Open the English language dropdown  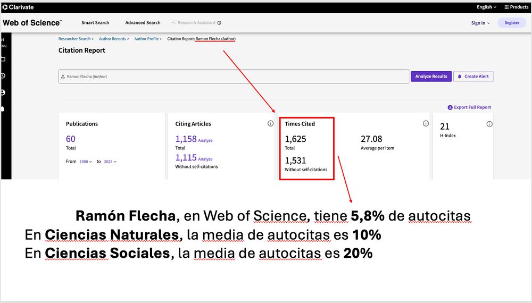point(486,7)
